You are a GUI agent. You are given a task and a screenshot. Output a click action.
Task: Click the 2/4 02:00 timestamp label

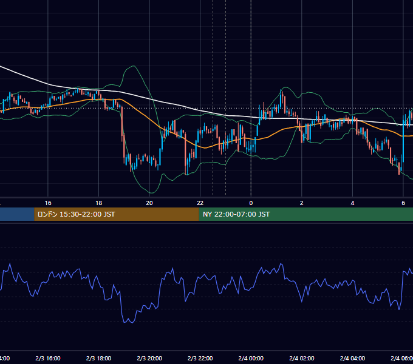[302, 358]
